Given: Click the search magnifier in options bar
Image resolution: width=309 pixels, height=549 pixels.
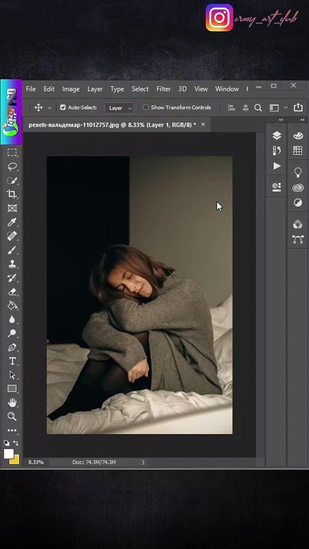Looking at the screenshot, I should point(258,108).
